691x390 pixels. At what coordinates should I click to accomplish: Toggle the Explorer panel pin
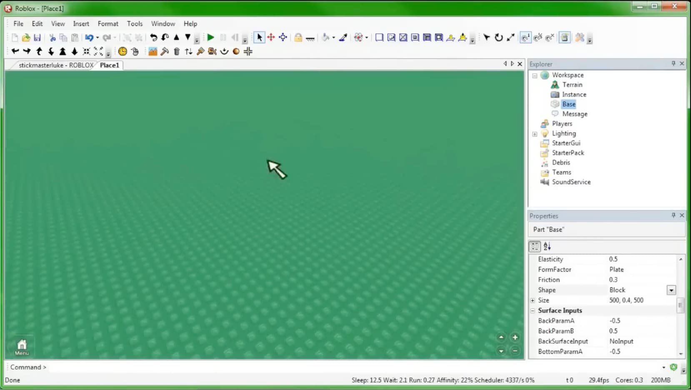(x=673, y=64)
